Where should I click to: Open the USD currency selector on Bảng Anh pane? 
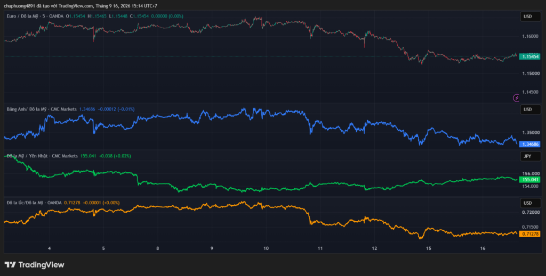(x=531, y=110)
